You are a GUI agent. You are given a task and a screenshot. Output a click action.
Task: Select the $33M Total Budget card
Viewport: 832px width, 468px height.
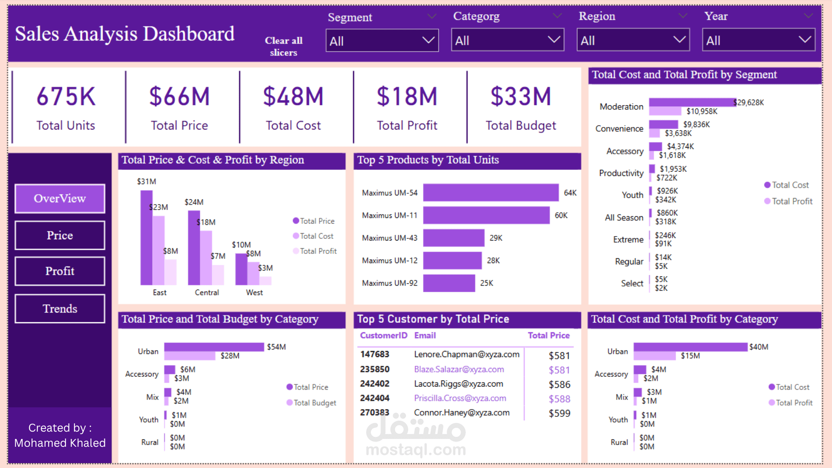(x=520, y=107)
